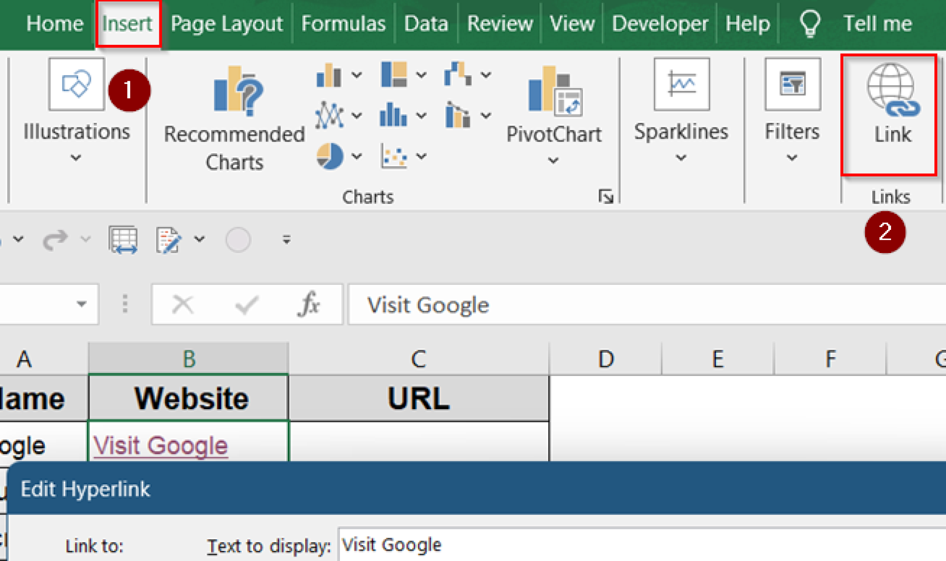
Task: Open the Charts dialog box launcher
Action: coord(607,196)
